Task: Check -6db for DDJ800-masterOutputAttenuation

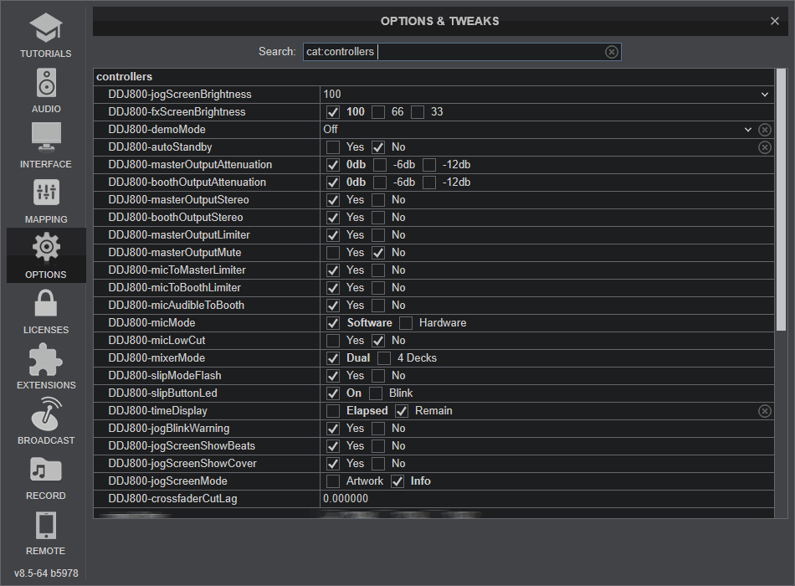Action: (380, 165)
